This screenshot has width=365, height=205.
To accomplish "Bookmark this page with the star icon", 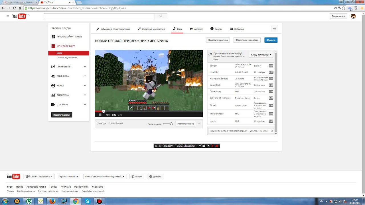I will 343,8.
